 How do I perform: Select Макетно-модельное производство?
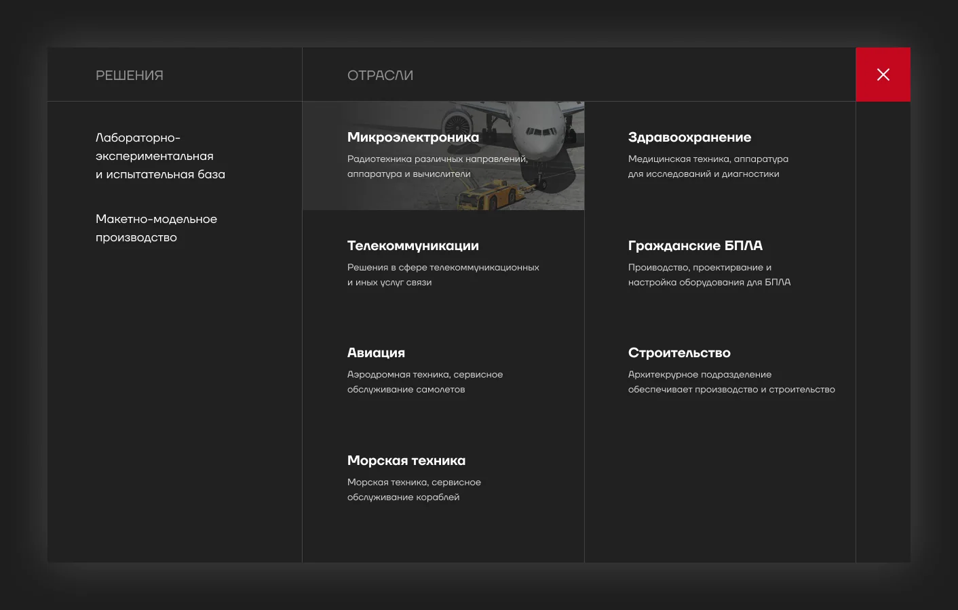pyautogui.click(x=156, y=228)
